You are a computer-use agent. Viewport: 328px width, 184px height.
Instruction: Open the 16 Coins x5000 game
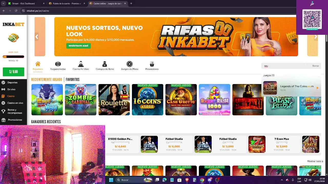[148, 100]
